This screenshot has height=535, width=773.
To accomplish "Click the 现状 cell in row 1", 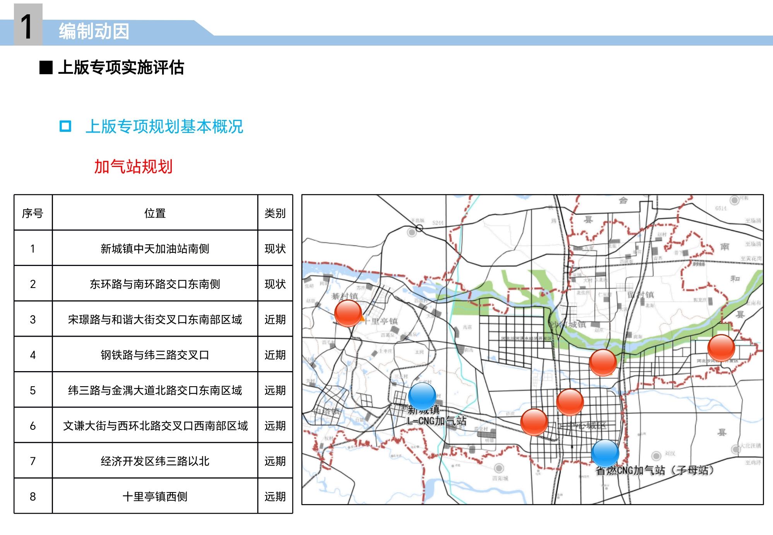I will [x=275, y=249].
